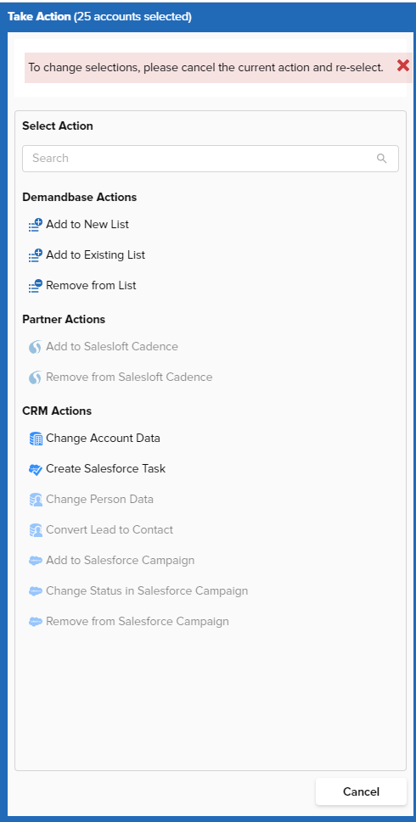Image resolution: width=416 pixels, height=822 pixels.
Task: Choose Change Account Data
Action: (x=103, y=439)
